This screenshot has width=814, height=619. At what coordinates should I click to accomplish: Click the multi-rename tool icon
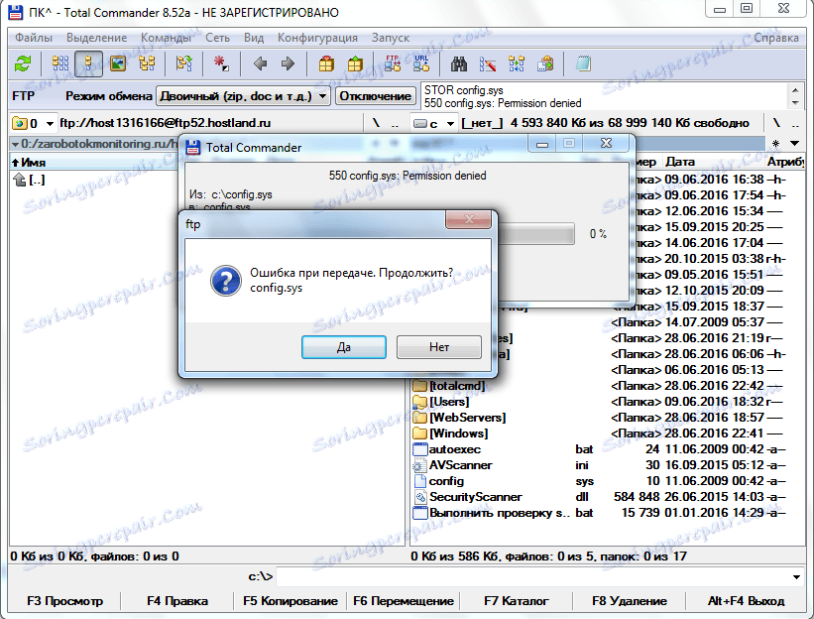pyautogui.click(x=488, y=63)
